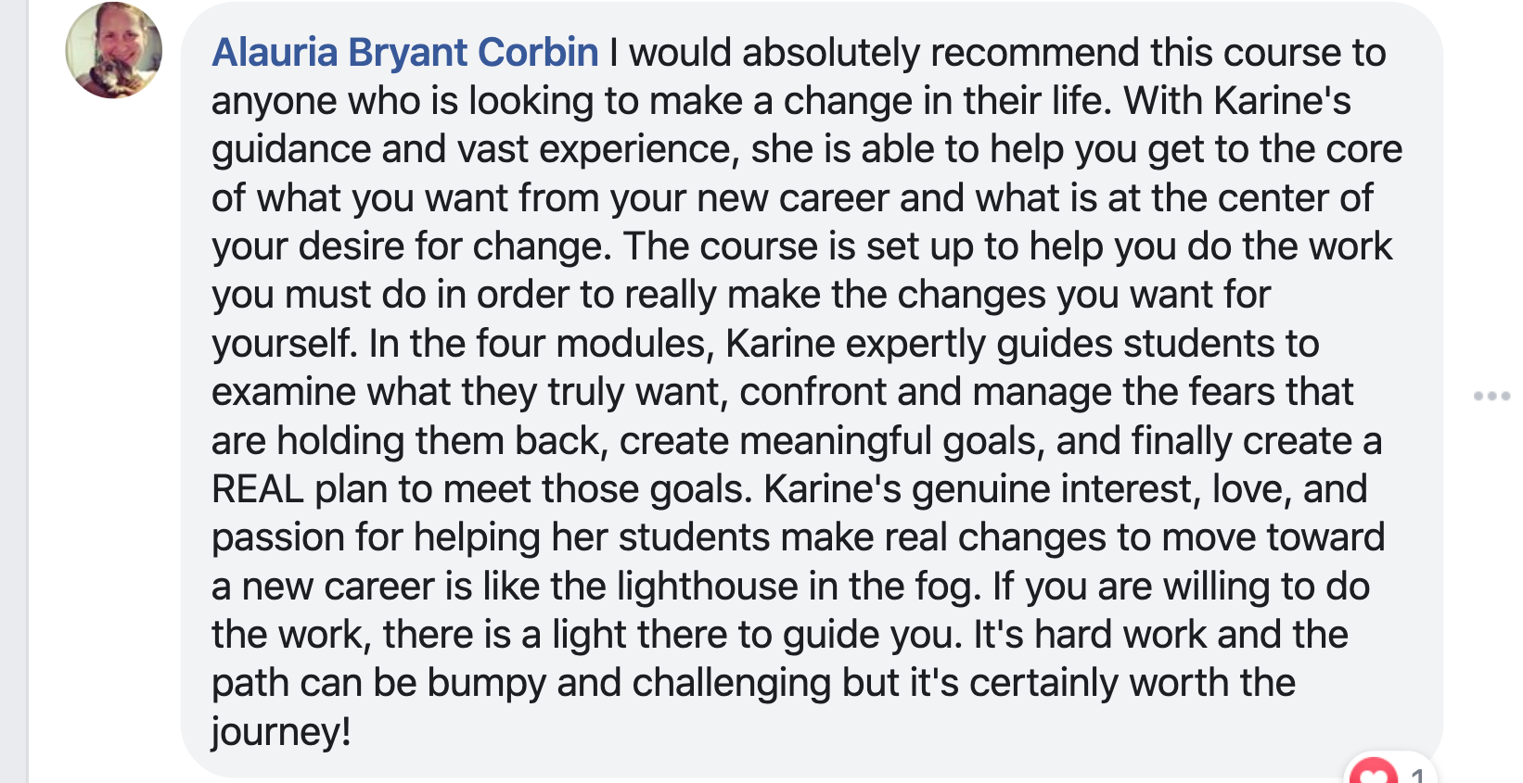Screen dimensions: 1523x783
Task: Visit the Alauria Bryant Corbin profile link
Action: 405,53
